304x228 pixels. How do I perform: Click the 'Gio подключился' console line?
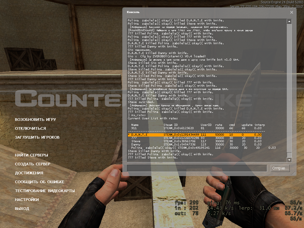[139, 50]
